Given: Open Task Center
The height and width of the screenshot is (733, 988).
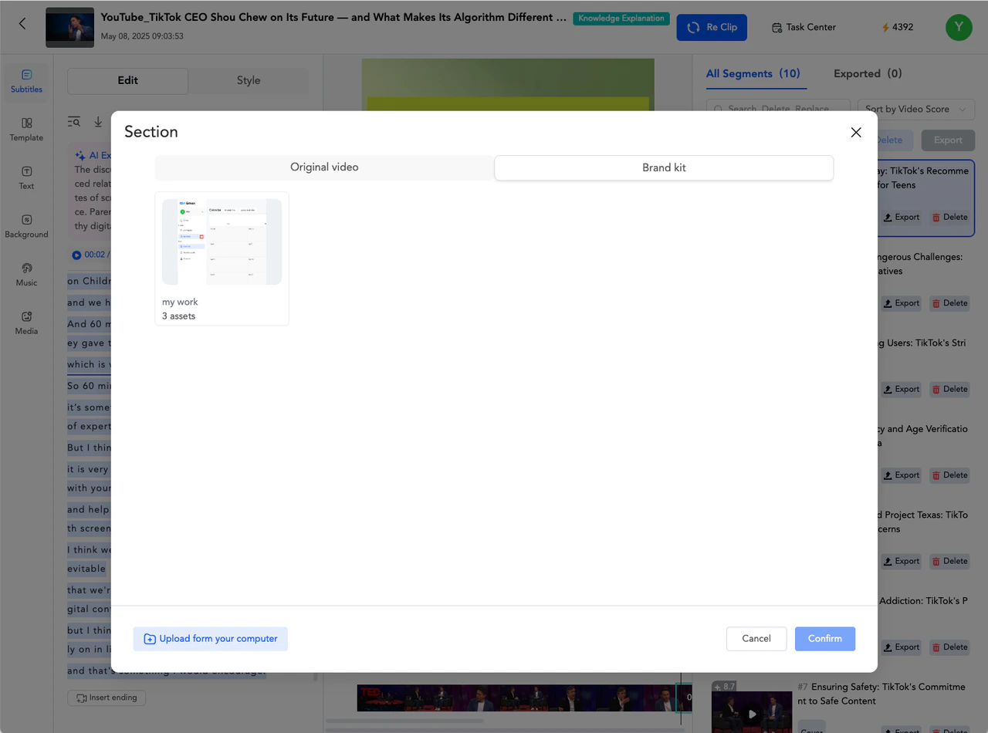Looking at the screenshot, I should [804, 27].
